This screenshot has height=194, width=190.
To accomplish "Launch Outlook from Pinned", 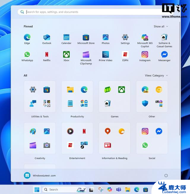I will [47, 39].
